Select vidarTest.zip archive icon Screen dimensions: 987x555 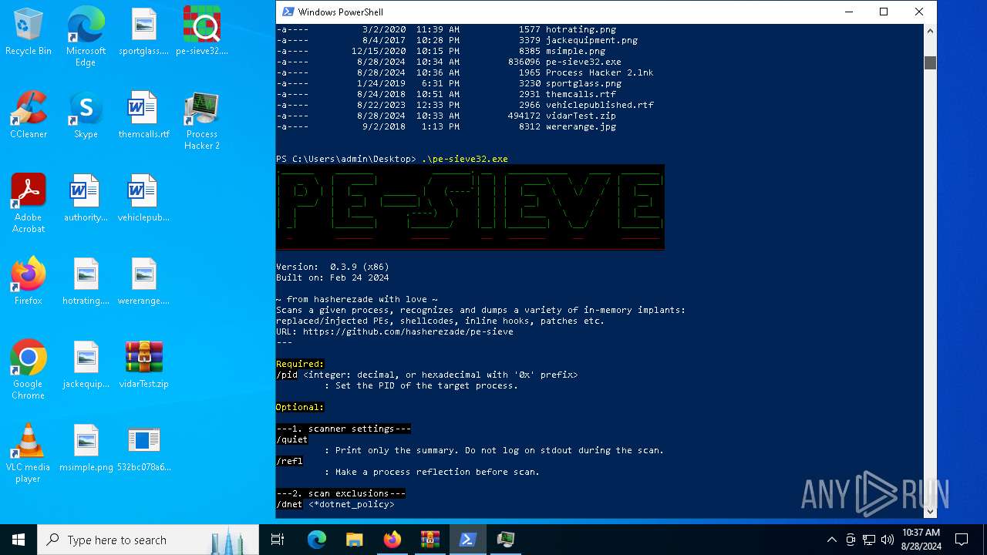(x=143, y=365)
